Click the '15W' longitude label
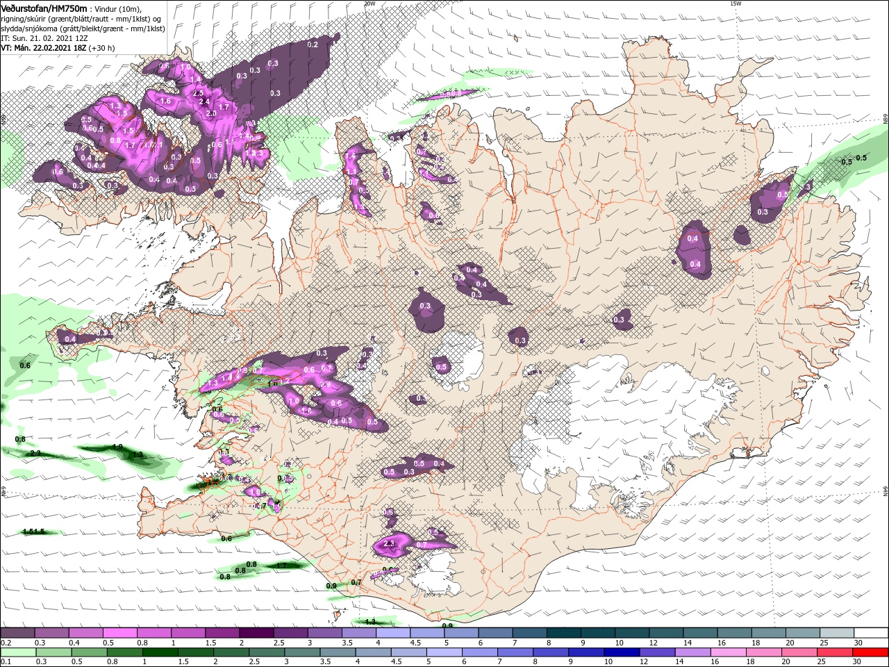The image size is (889, 667). tap(736, 3)
